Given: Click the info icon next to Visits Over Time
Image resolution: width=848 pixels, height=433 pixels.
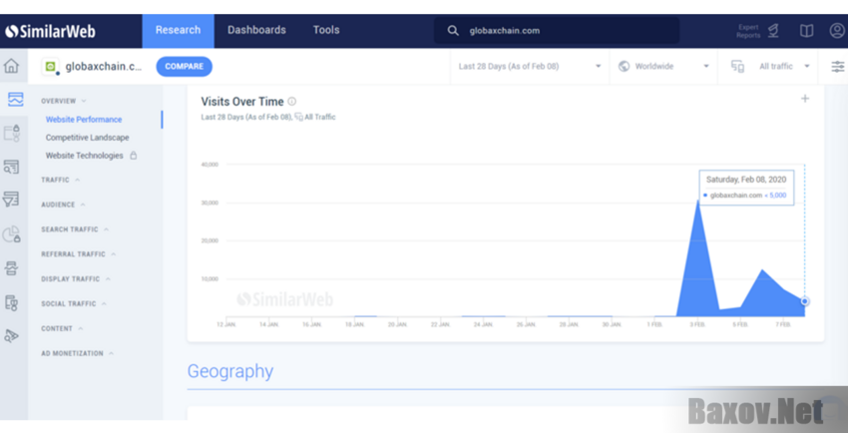Looking at the screenshot, I should [x=292, y=101].
